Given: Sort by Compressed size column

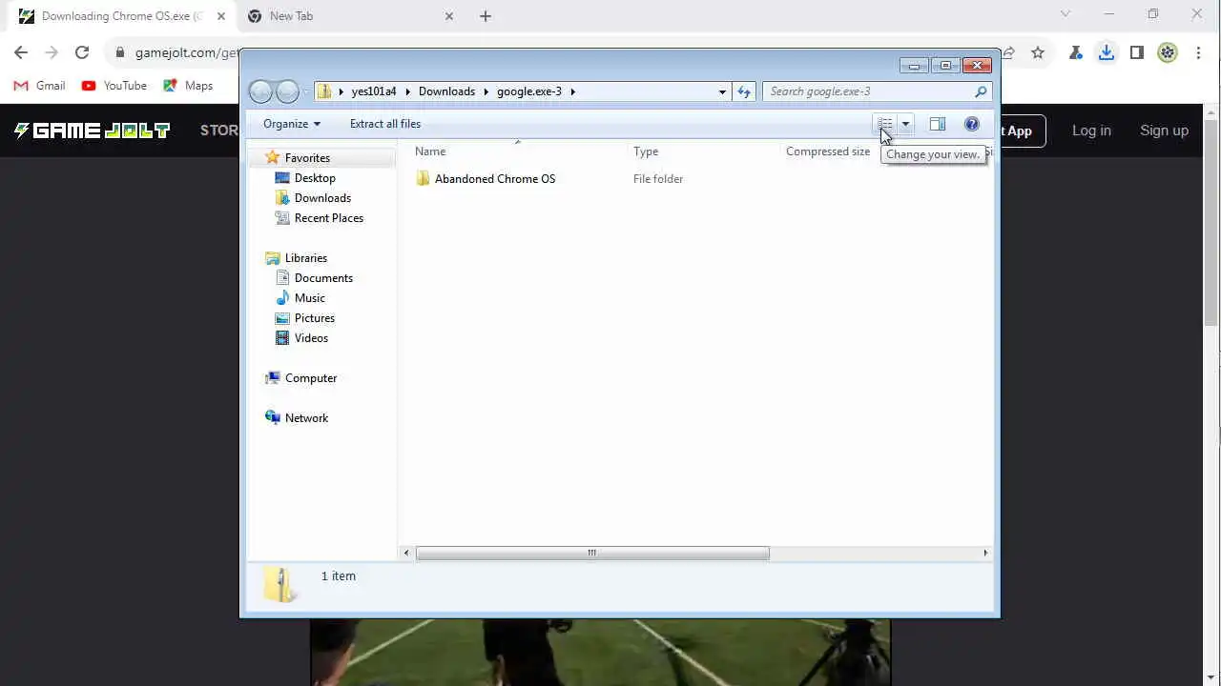Looking at the screenshot, I should point(828,151).
